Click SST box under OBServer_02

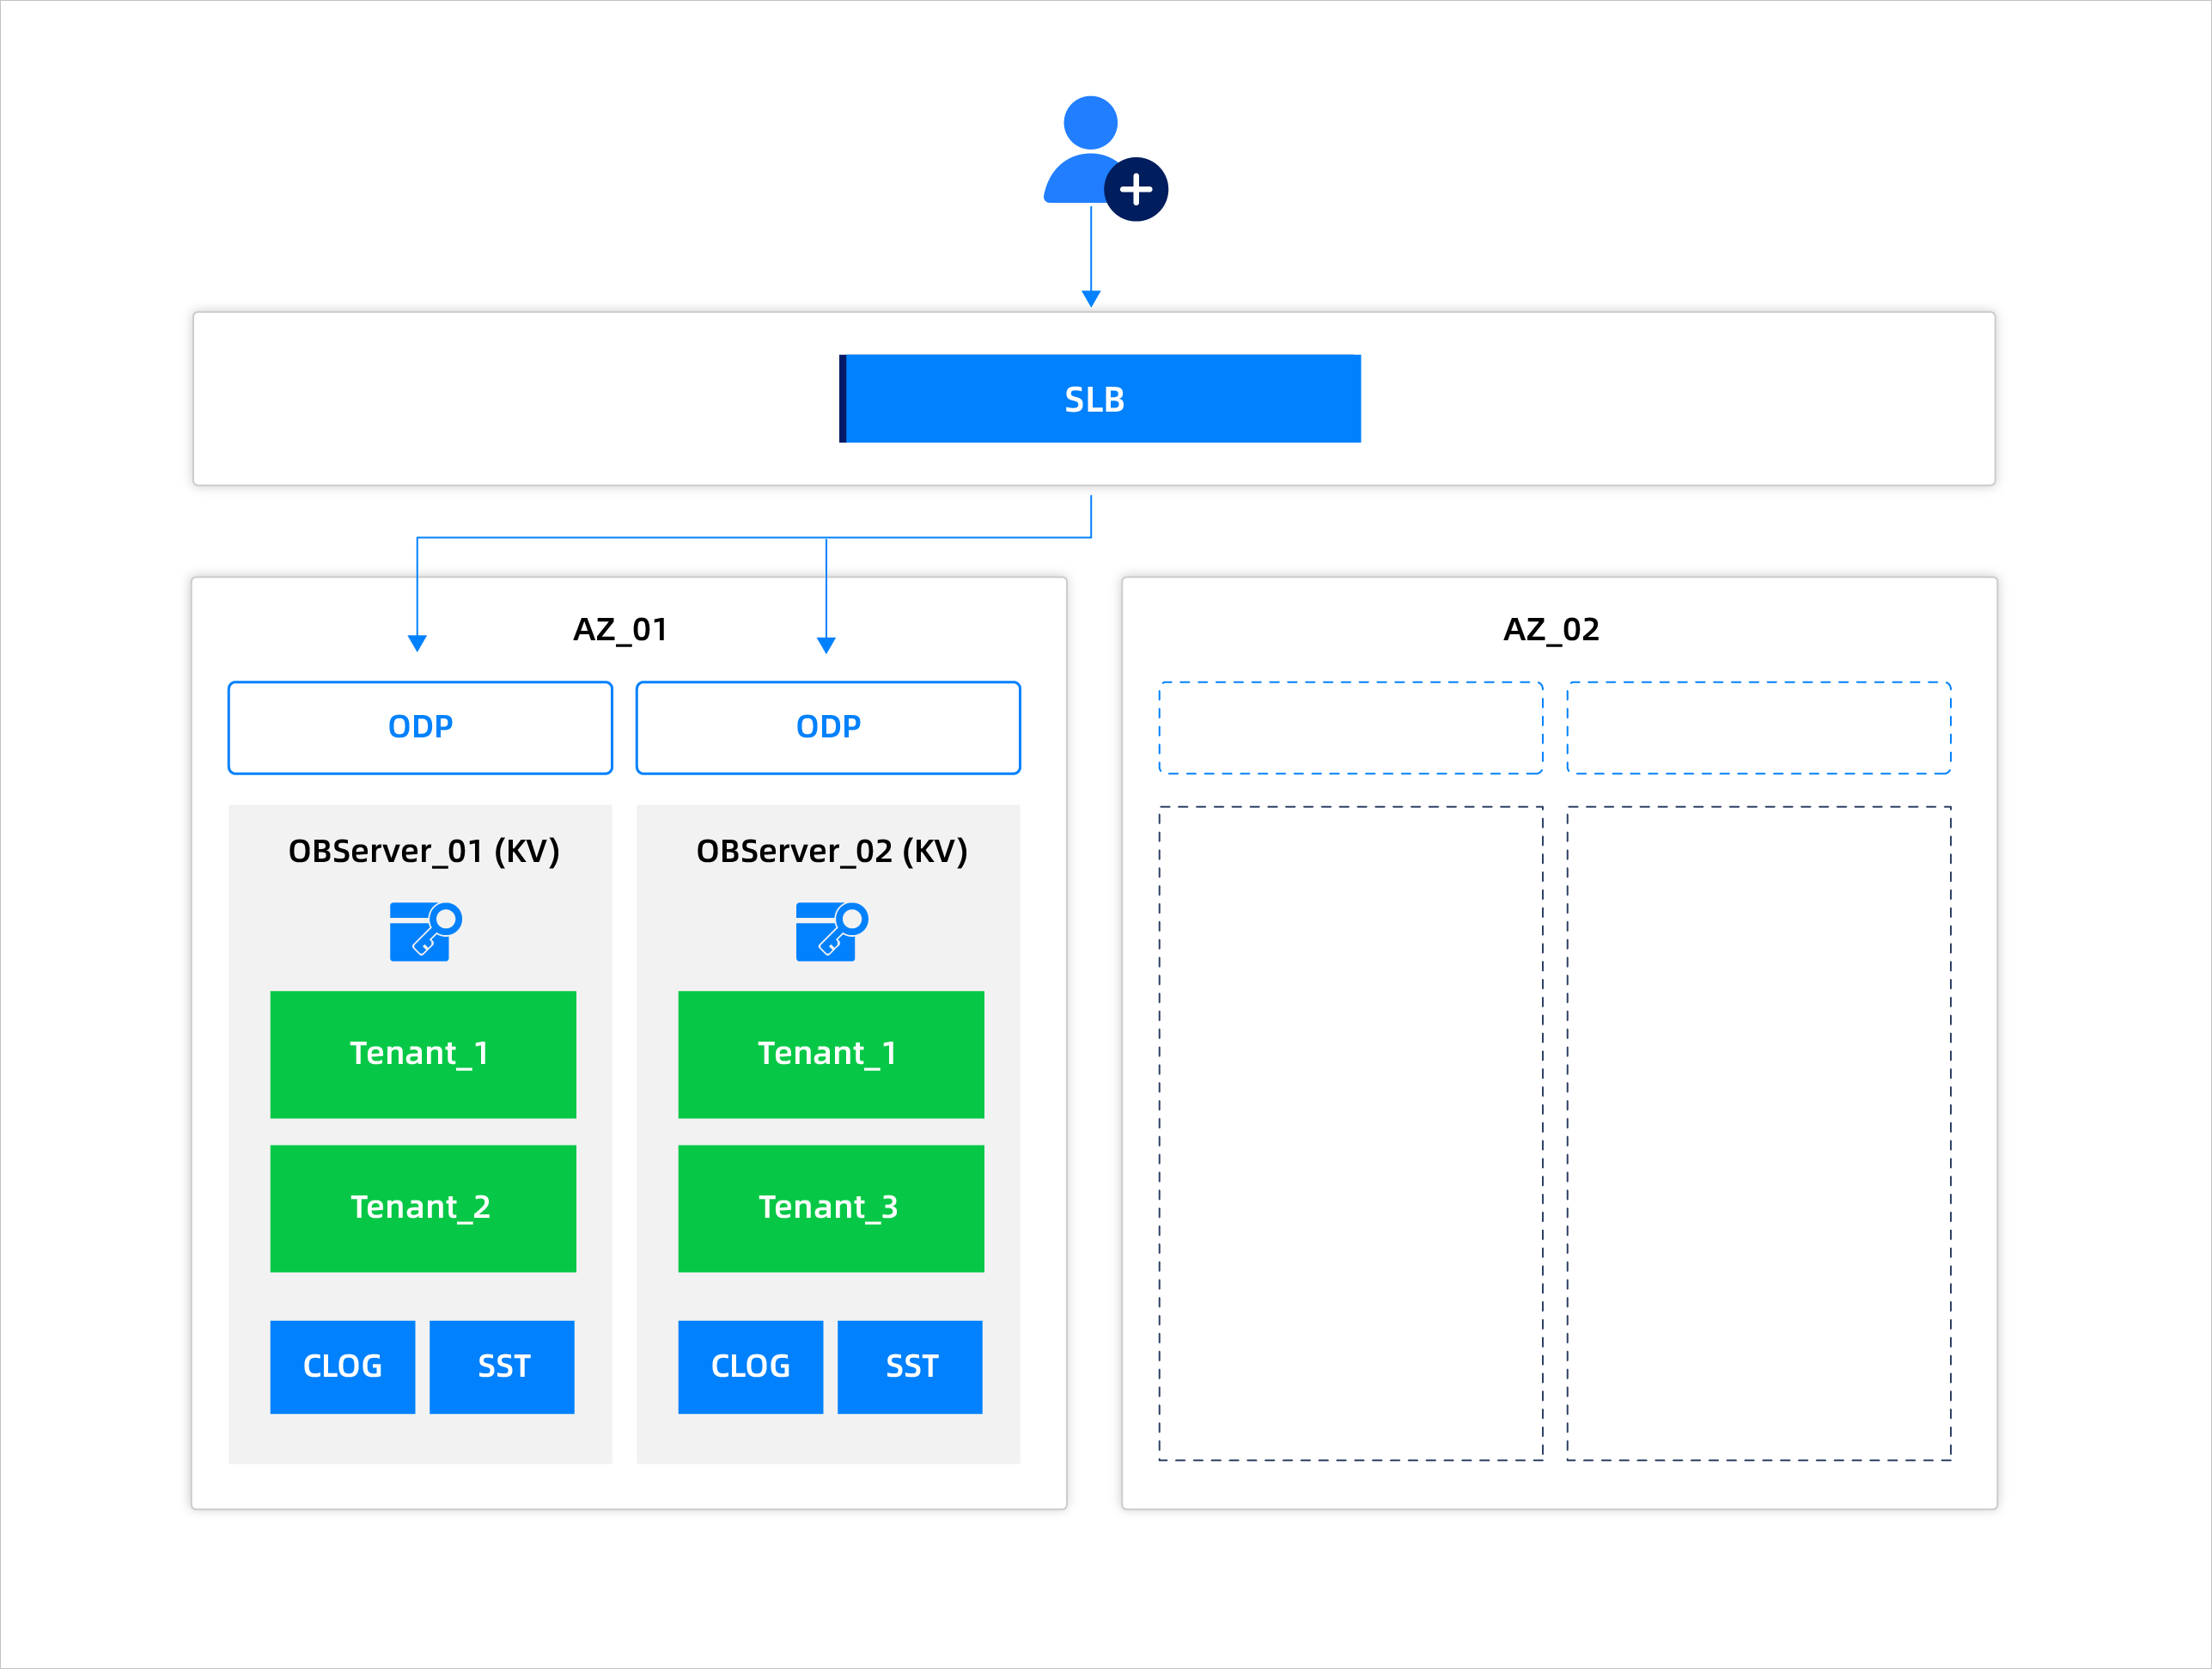click(x=910, y=1366)
